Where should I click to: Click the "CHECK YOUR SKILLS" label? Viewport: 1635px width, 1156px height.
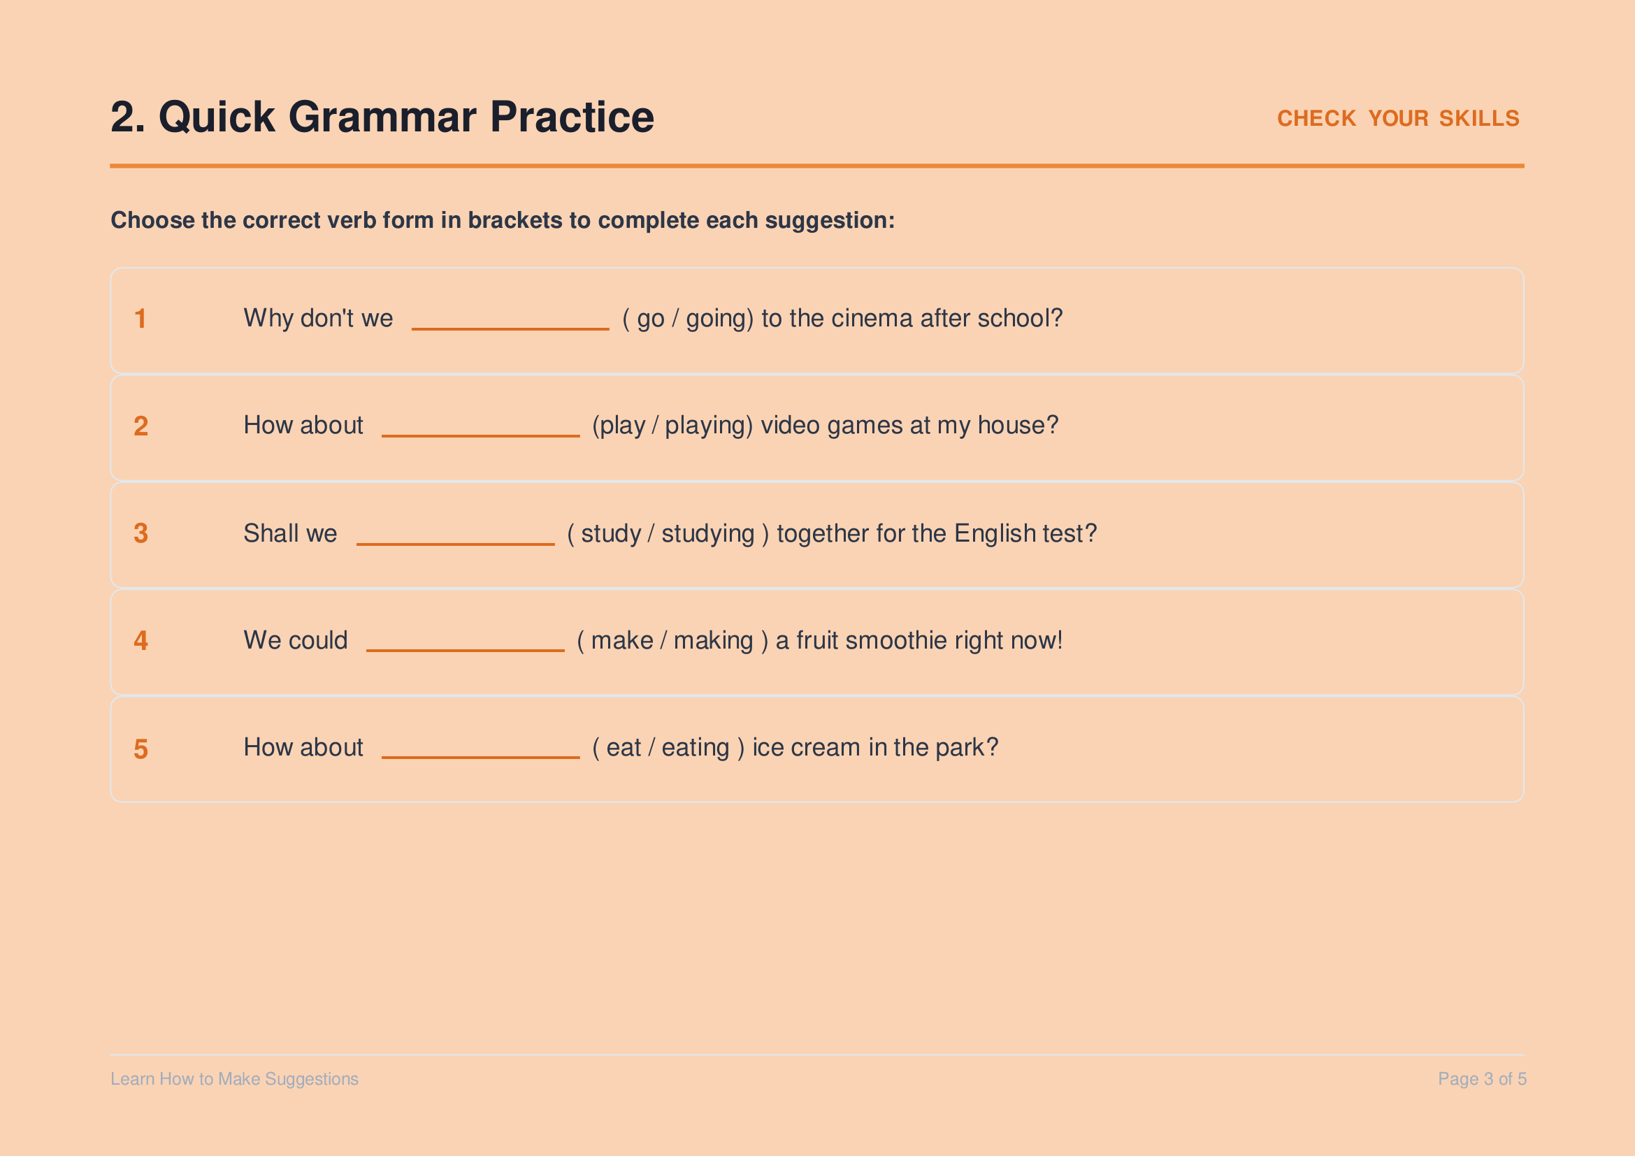[1398, 118]
